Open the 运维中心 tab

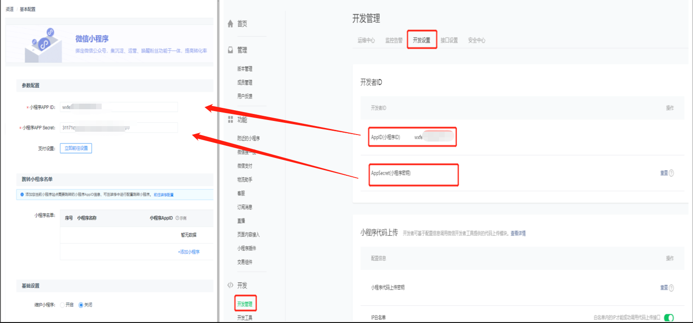(x=366, y=40)
